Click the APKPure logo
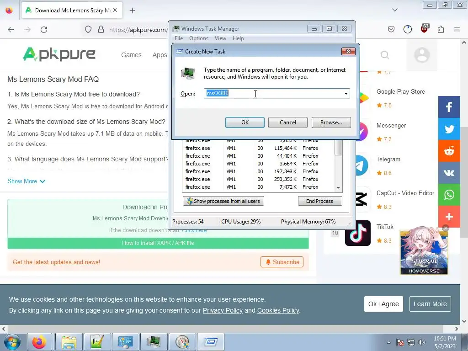Image resolution: width=468 pixels, height=351 pixels. coord(59,54)
